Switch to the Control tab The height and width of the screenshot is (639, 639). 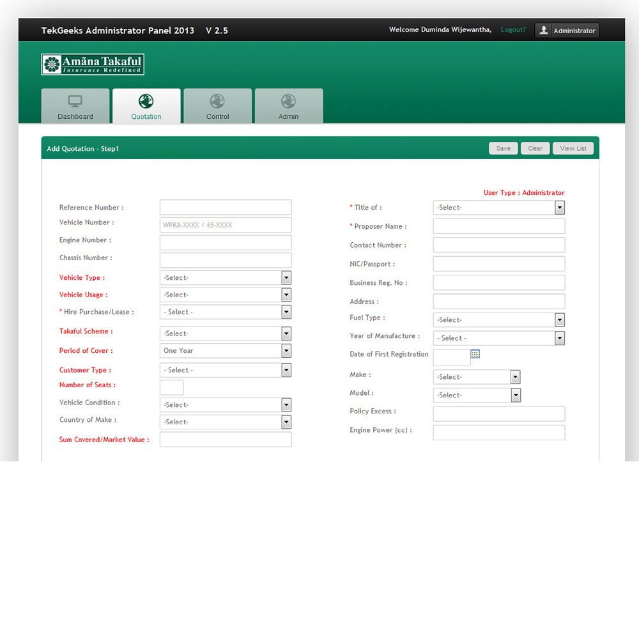tap(217, 107)
